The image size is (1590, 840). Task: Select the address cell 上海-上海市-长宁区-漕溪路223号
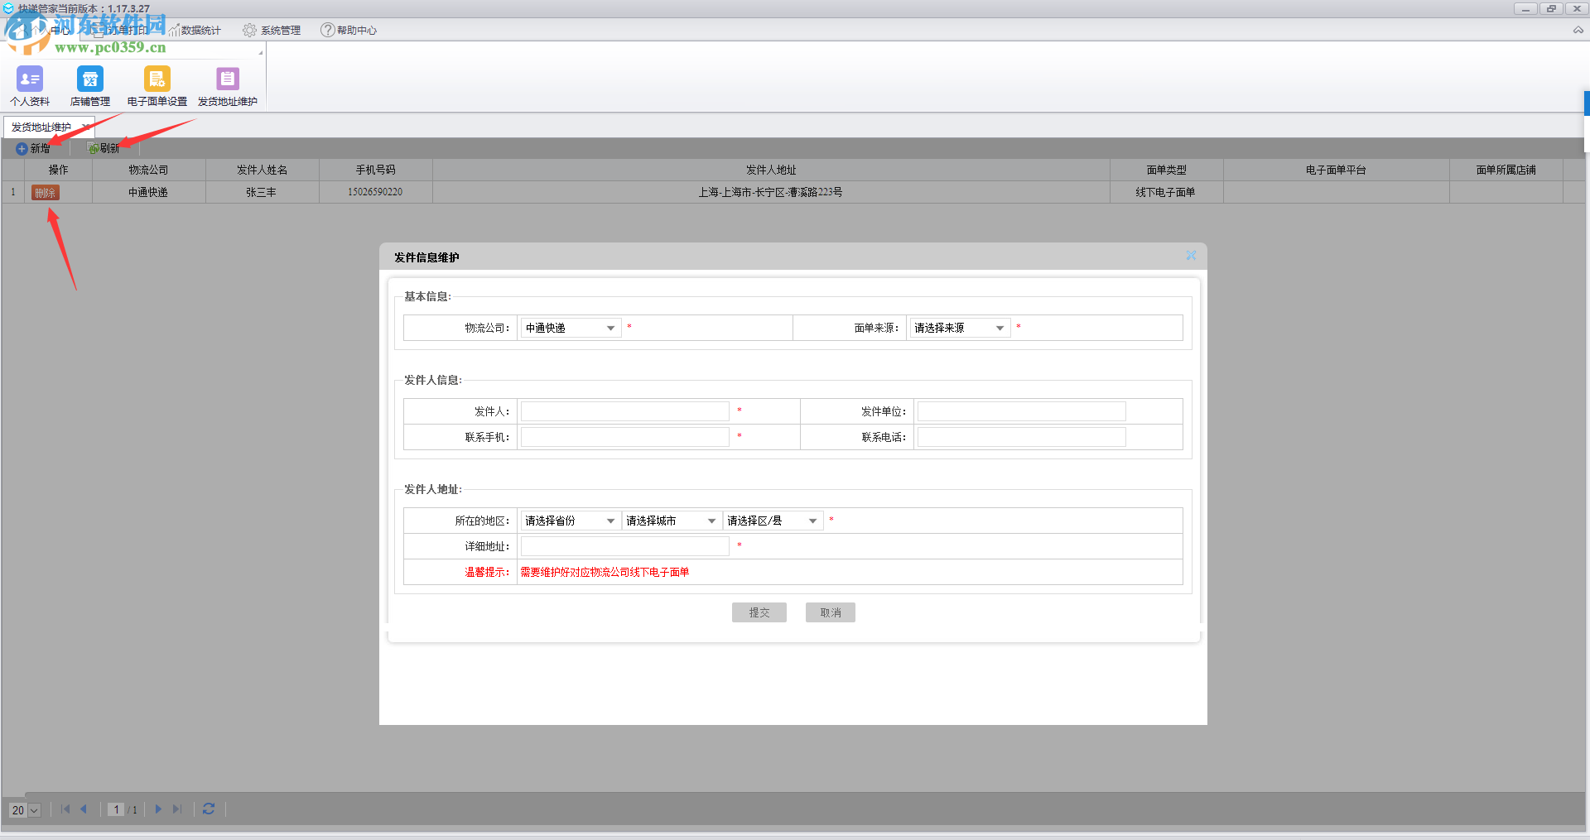point(771,192)
